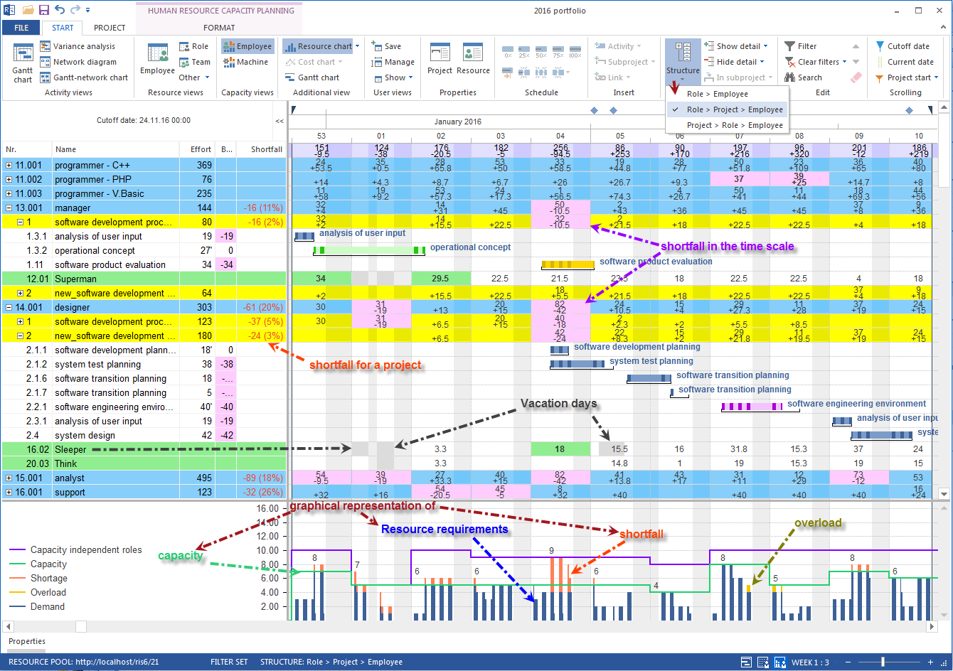This screenshot has height=671, width=953.
Task: Open the FORMAT ribbon tab
Action: point(219,28)
